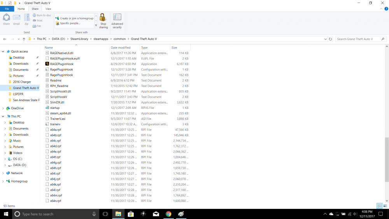This screenshot has height=219, width=389.
Task: Open address bar history dropdown
Action: coord(325,39)
